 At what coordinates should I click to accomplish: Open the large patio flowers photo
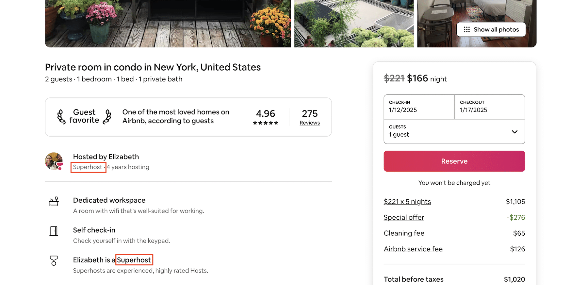point(168,24)
